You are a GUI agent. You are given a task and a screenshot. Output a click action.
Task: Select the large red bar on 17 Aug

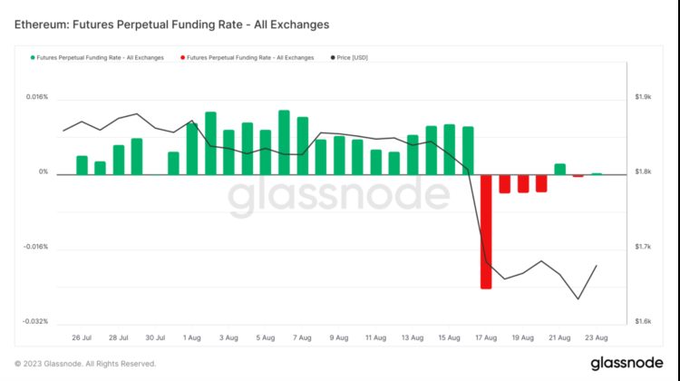tap(485, 231)
